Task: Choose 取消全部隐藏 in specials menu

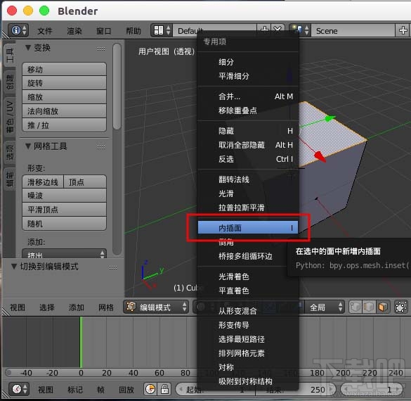Action: point(248,145)
